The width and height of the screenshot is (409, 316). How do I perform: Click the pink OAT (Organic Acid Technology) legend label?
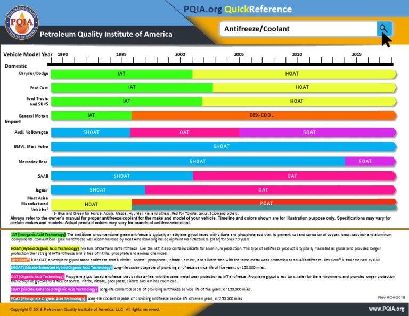[x=37, y=277]
